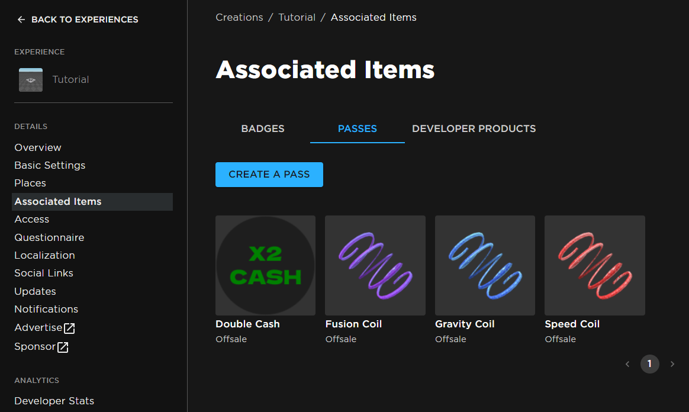Switch to the Badges tab
This screenshot has height=412, width=689.
click(263, 128)
